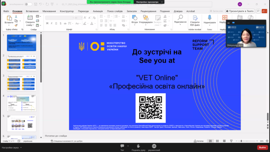The image size is (270, 152).
Task: Click the Вставити paste clipboard icon
Action: 9,18
